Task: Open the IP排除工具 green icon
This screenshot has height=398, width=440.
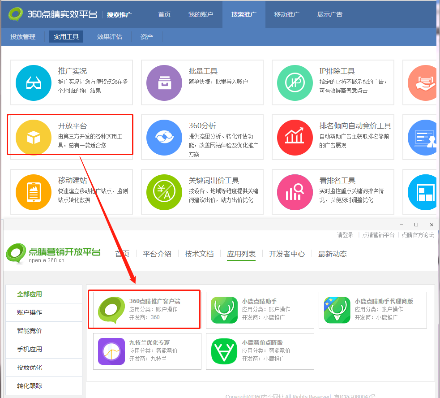Action: tap(295, 83)
